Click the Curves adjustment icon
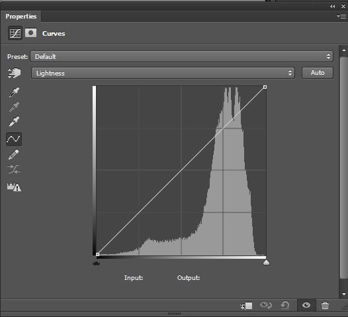 click(x=15, y=33)
